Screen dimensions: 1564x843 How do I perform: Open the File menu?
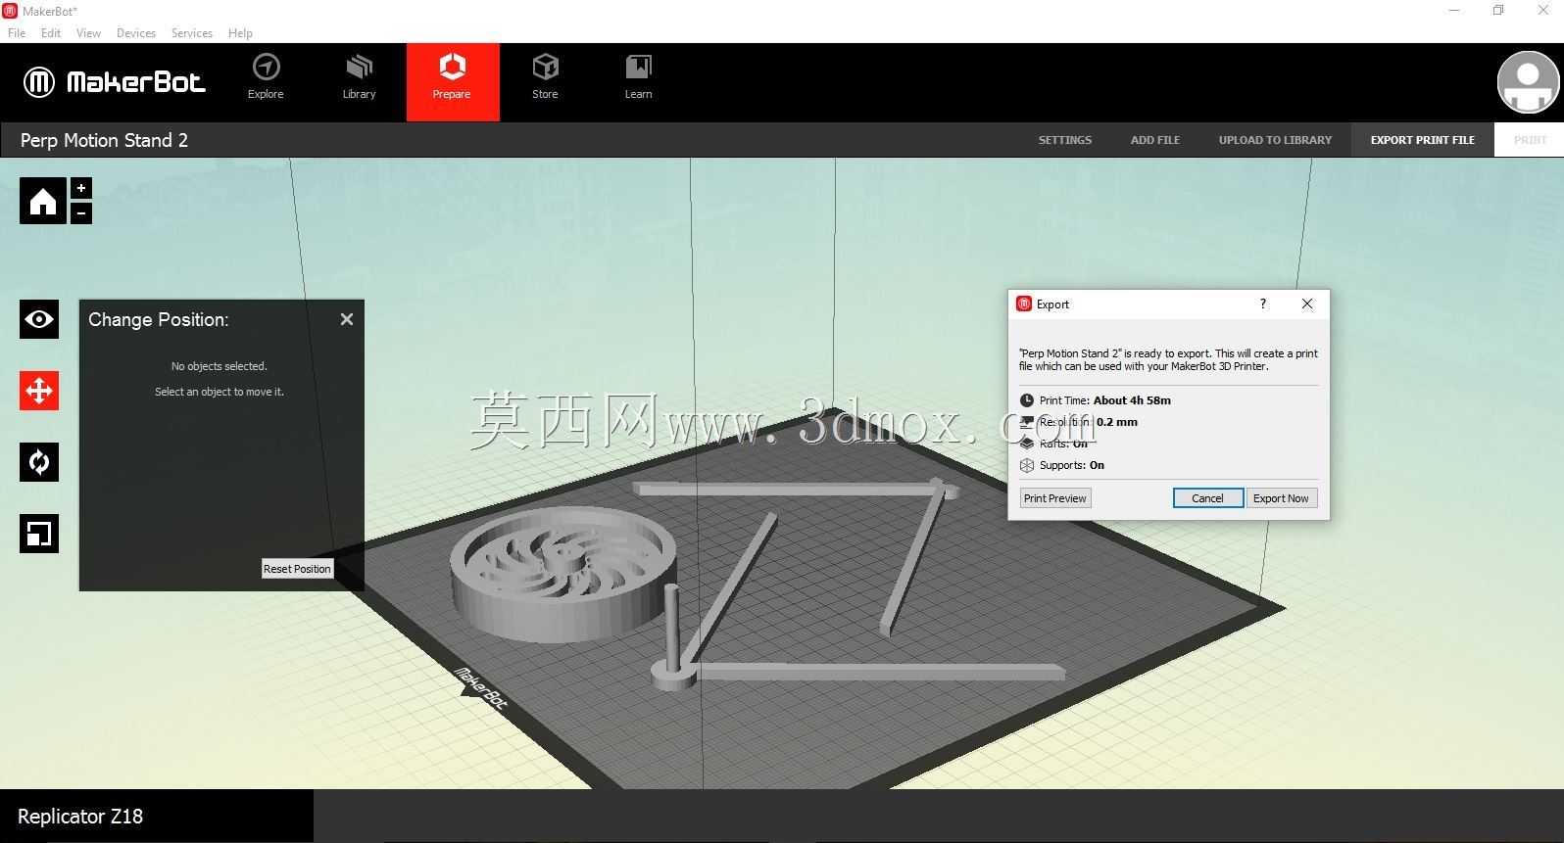coord(17,33)
